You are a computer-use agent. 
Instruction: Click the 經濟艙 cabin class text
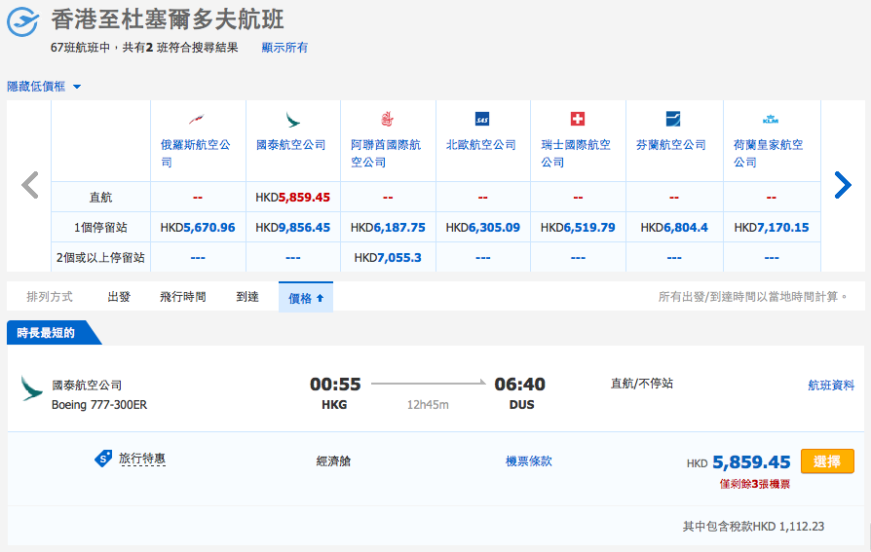[333, 460]
